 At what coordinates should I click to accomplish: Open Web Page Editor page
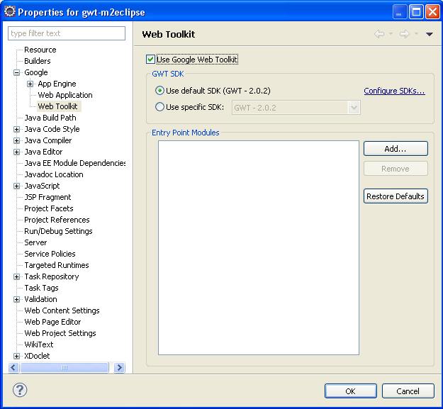coord(52,322)
